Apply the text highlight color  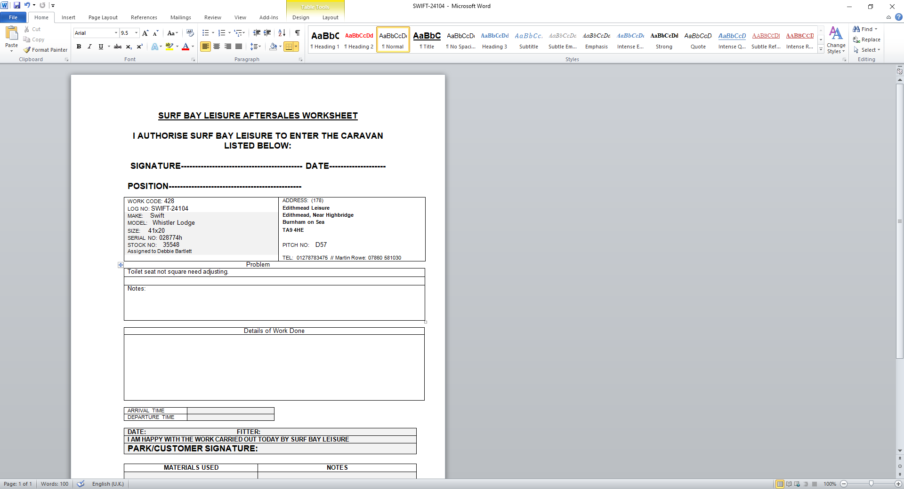point(169,47)
